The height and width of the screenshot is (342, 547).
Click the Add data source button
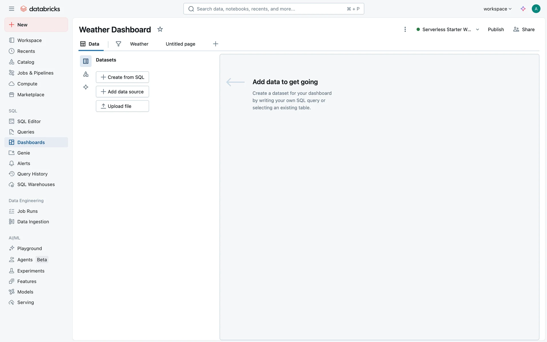pyautogui.click(x=122, y=91)
